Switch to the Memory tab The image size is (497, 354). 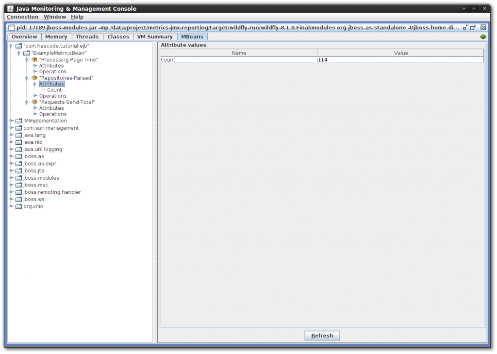tap(56, 36)
